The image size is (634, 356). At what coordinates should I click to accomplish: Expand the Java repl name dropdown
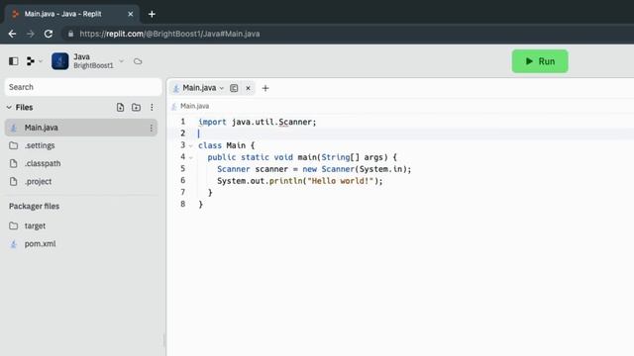(121, 61)
